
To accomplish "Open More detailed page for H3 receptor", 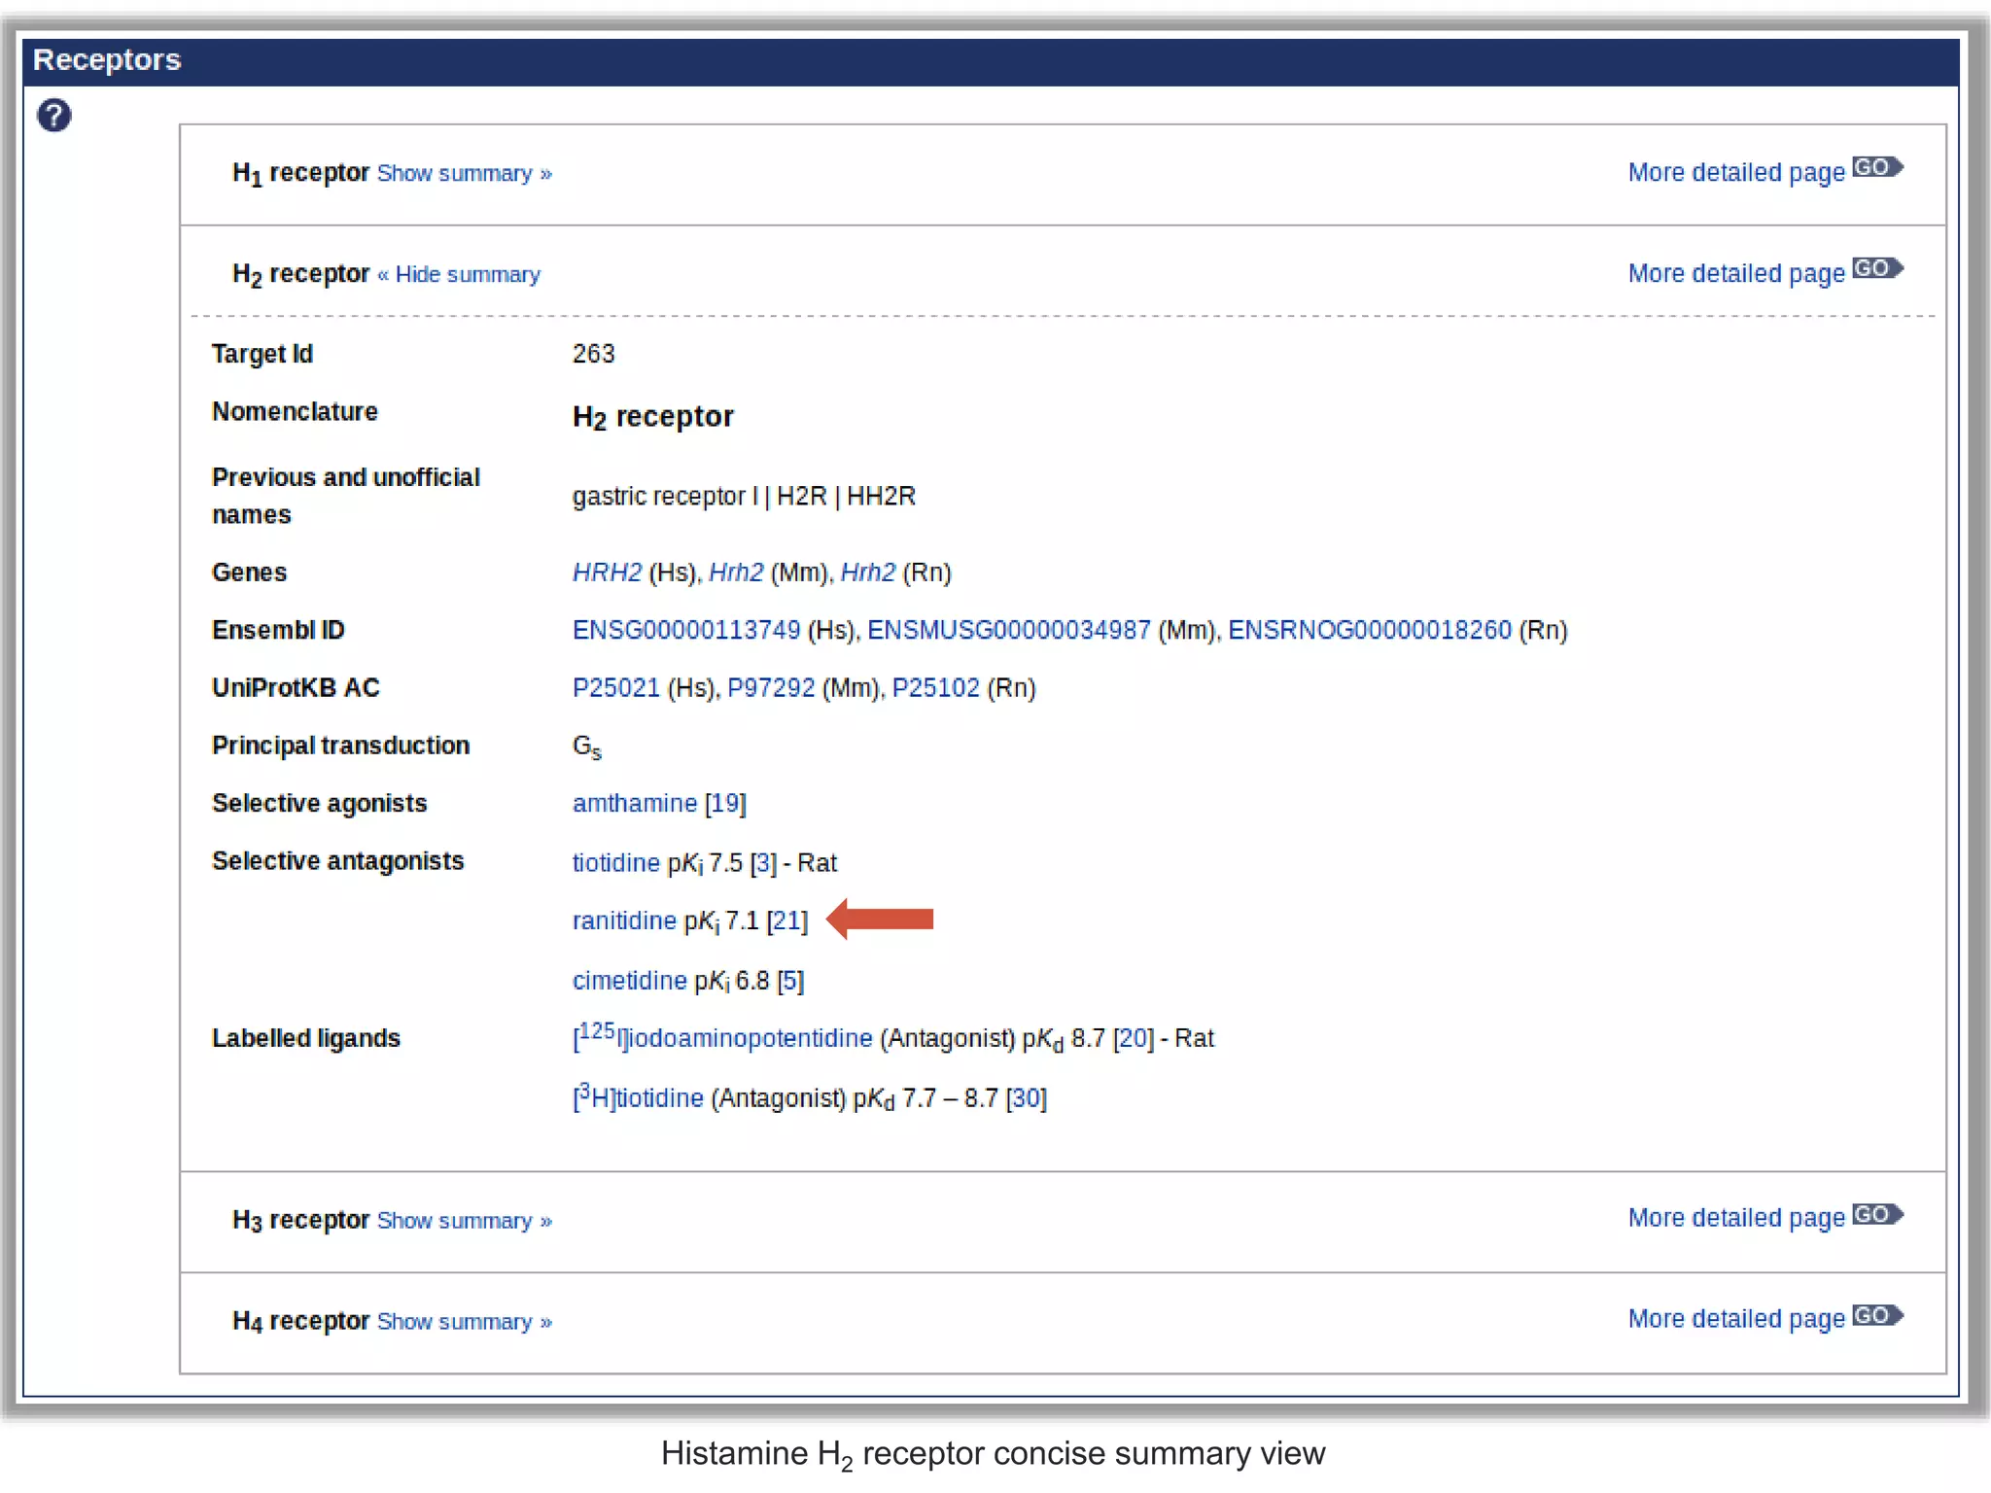I will [1736, 1218].
